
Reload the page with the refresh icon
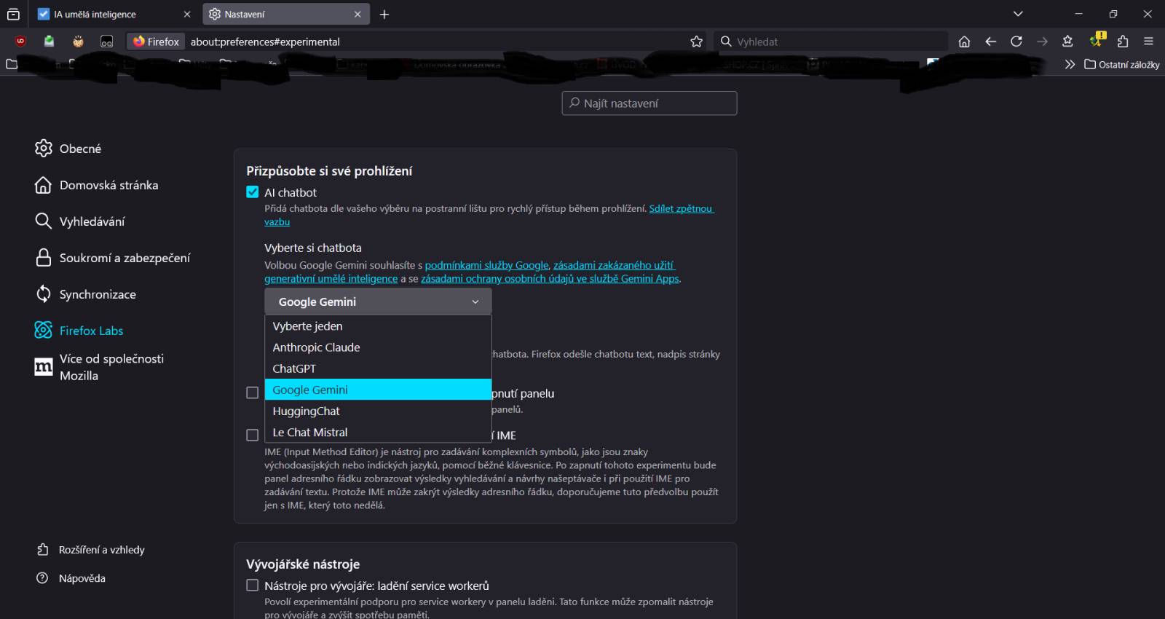pyautogui.click(x=1016, y=42)
